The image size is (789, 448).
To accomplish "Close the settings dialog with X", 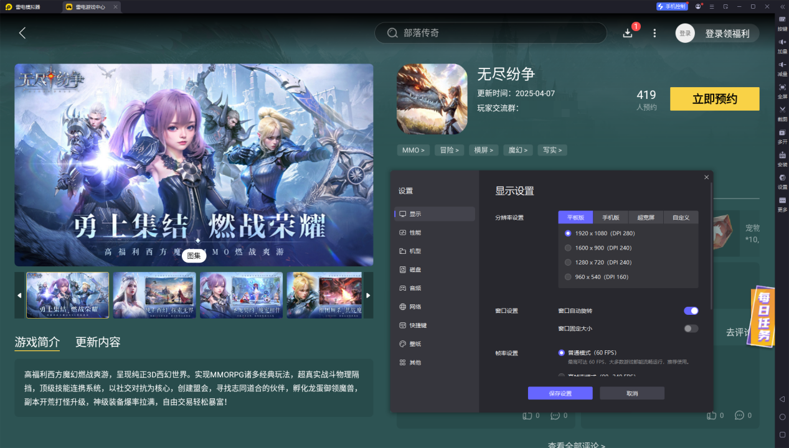I will pos(706,177).
